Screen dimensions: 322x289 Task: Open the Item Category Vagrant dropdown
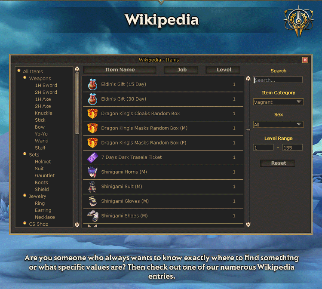278,102
